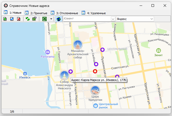Click the Собор Александра Невского map icon
172x116 pixels.
[x=64, y=76]
